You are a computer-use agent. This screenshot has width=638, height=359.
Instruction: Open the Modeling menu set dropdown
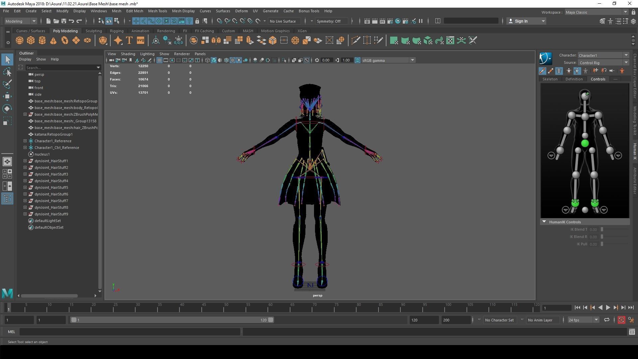(x=21, y=21)
